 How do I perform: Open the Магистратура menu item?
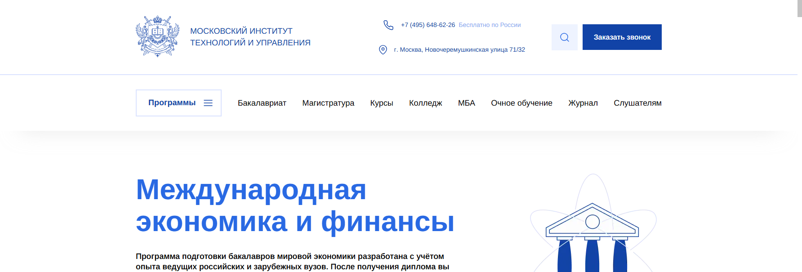pyautogui.click(x=328, y=103)
